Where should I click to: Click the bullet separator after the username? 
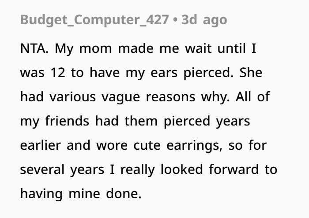point(175,20)
